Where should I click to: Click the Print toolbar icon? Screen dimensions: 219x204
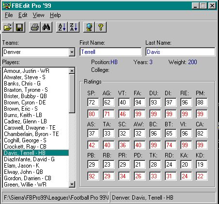(35, 27)
